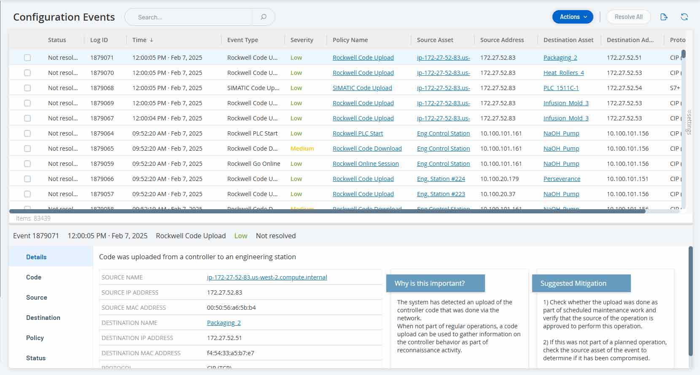The width and height of the screenshot is (700, 375).
Task: Click the events table vertical scrollbar
Action: (684, 54)
